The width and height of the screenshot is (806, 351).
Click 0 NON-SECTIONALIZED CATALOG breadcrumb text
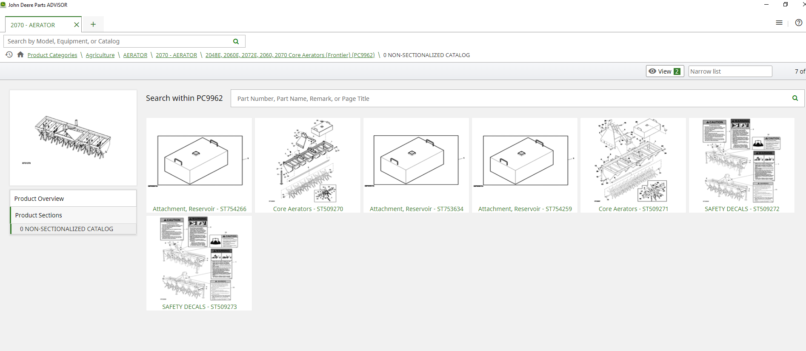pos(426,55)
